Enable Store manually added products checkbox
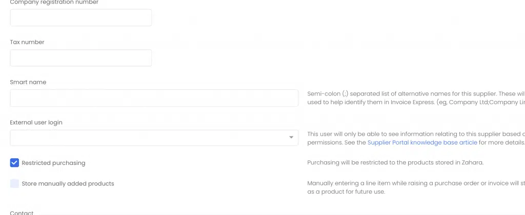This screenshot has height=215, width=525. click(x=14, y=183)
